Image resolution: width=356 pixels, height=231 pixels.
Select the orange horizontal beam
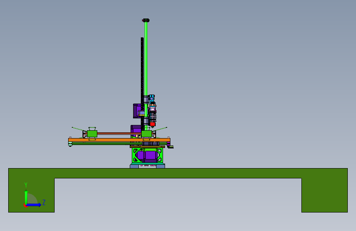coord(119,140)
